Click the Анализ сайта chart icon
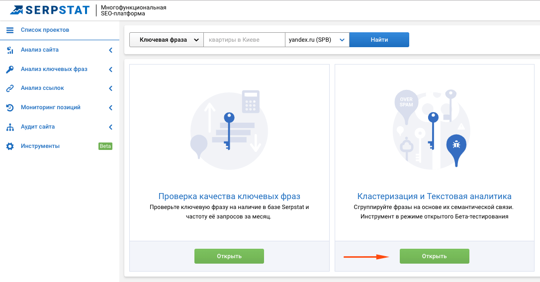Viewport: 540px width, 282px height. pyautogui.click(x=10, y=50)
